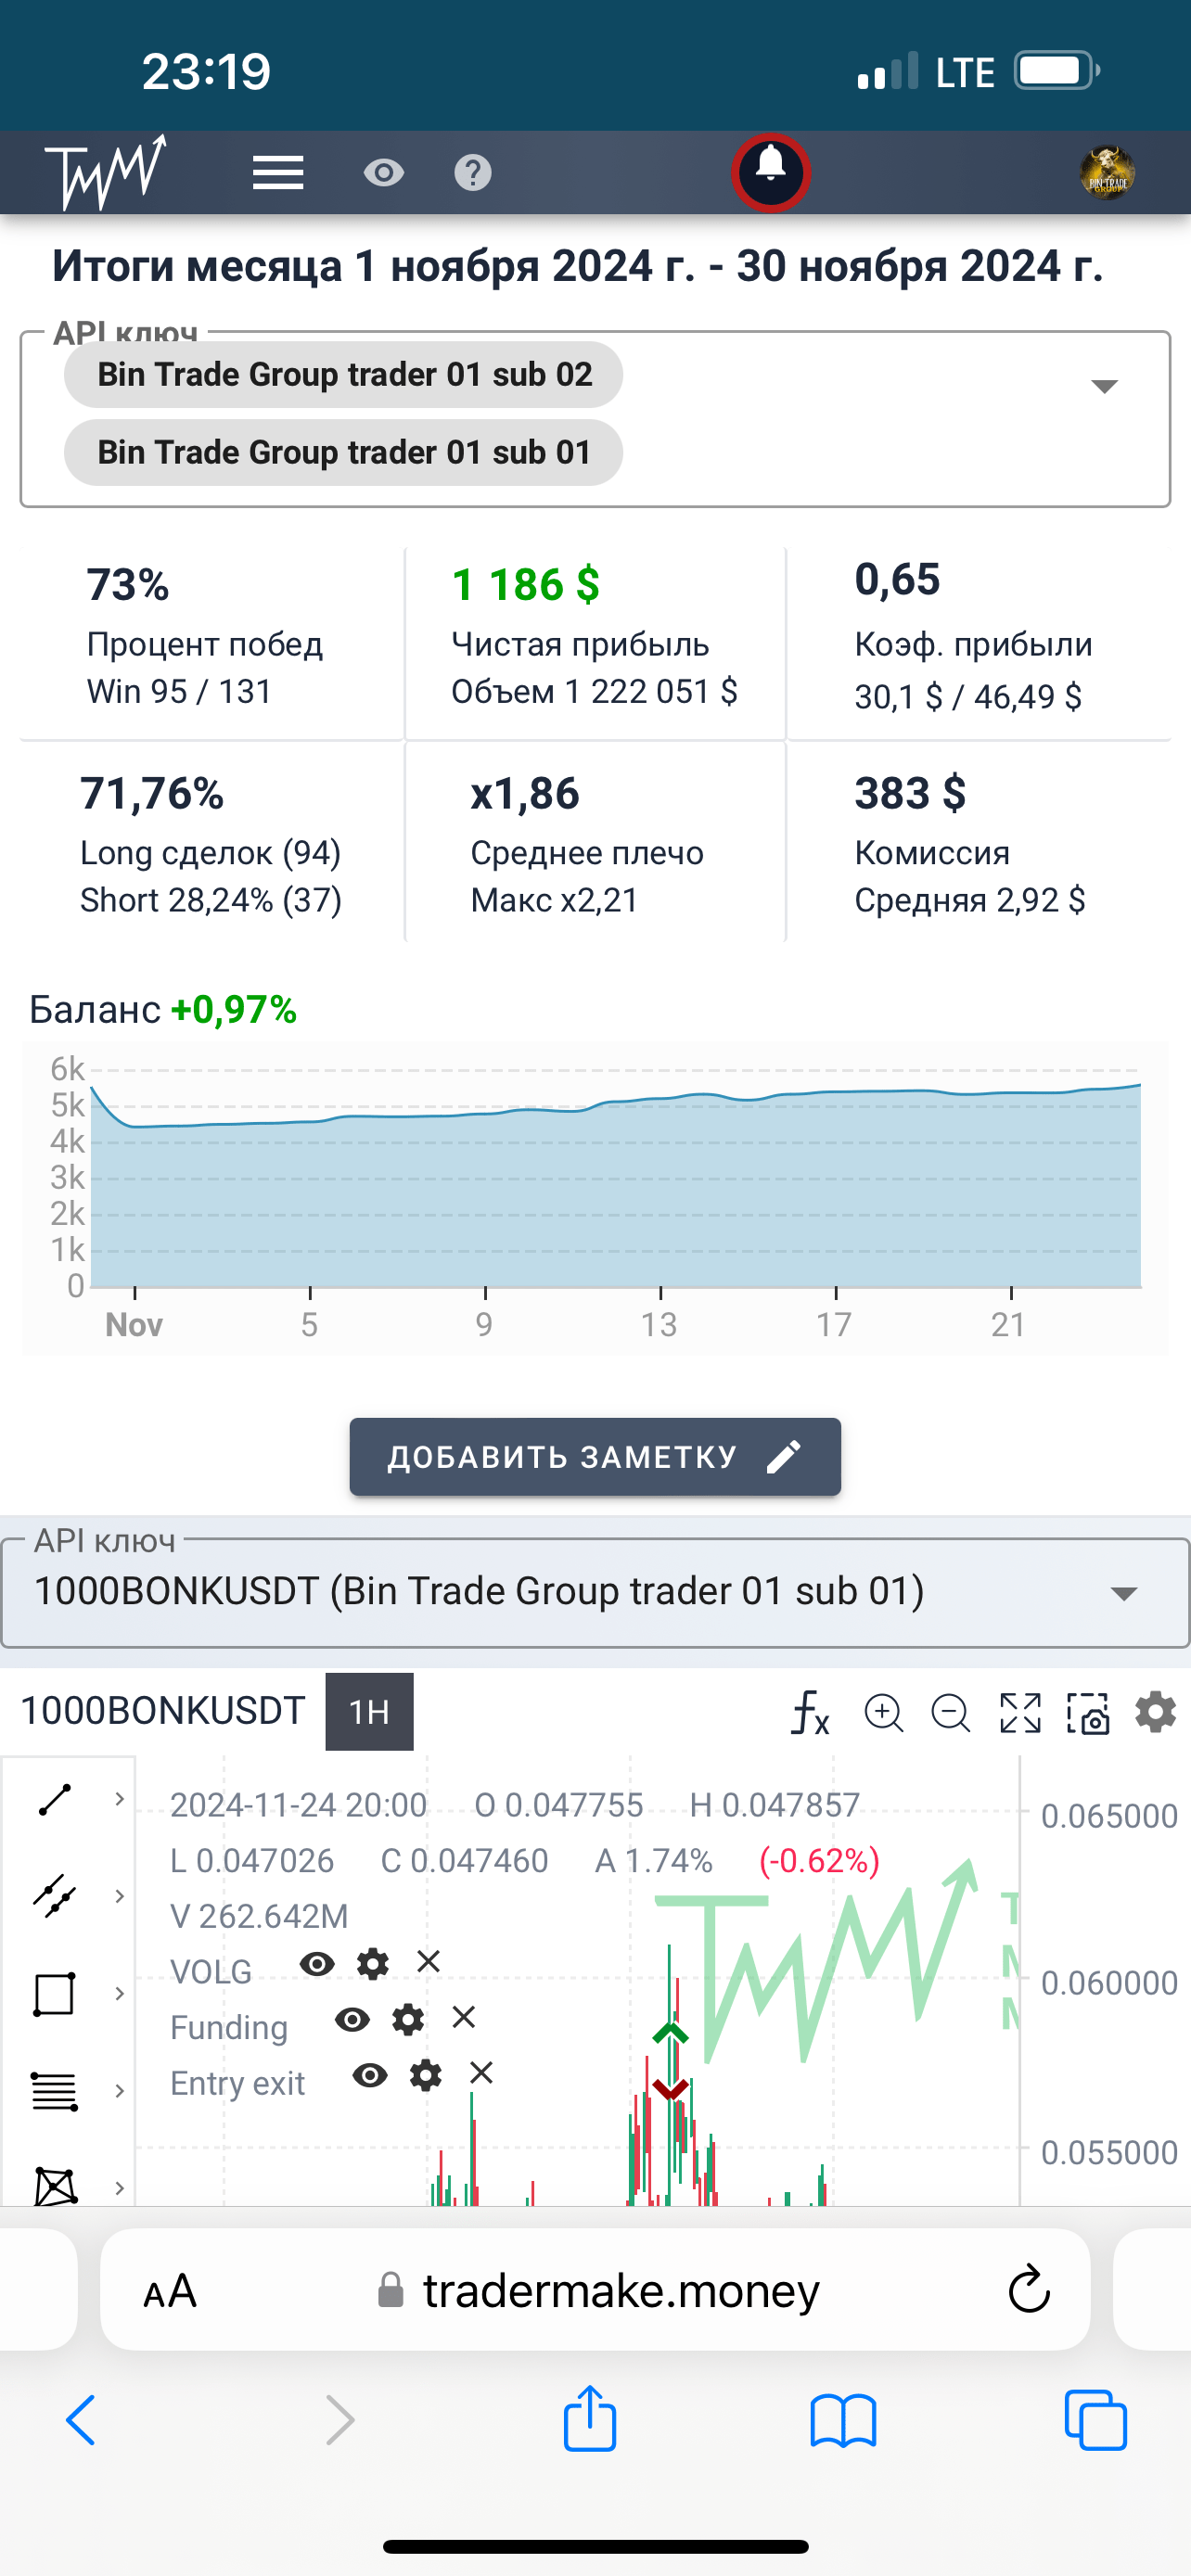The height and width of the screenshot is (2576, 1191).
Task: Zoom out on the chart
Action: tap(950, 1712)
